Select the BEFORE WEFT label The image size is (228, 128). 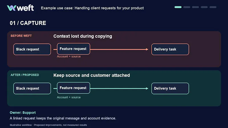click(21, 36)
